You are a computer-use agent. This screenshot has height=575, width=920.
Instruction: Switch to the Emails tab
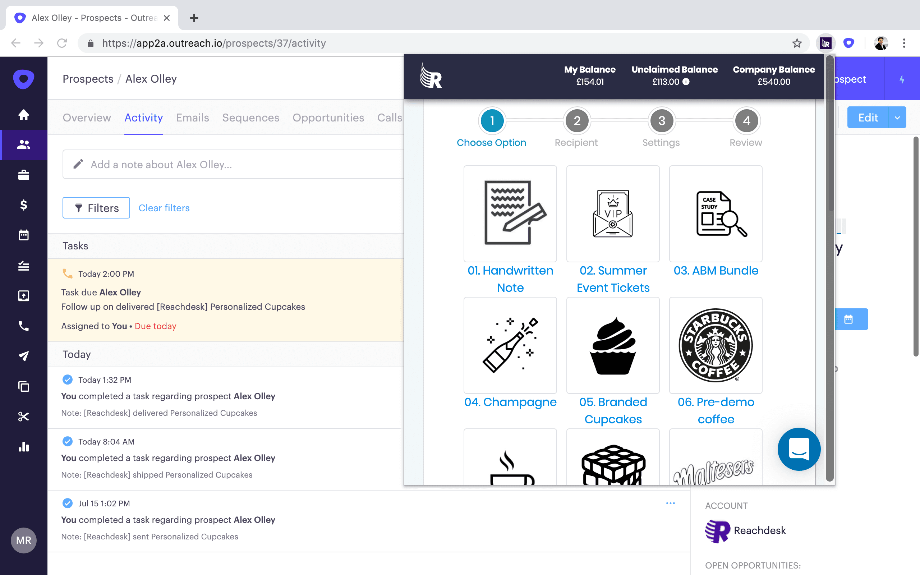point(192,118)
